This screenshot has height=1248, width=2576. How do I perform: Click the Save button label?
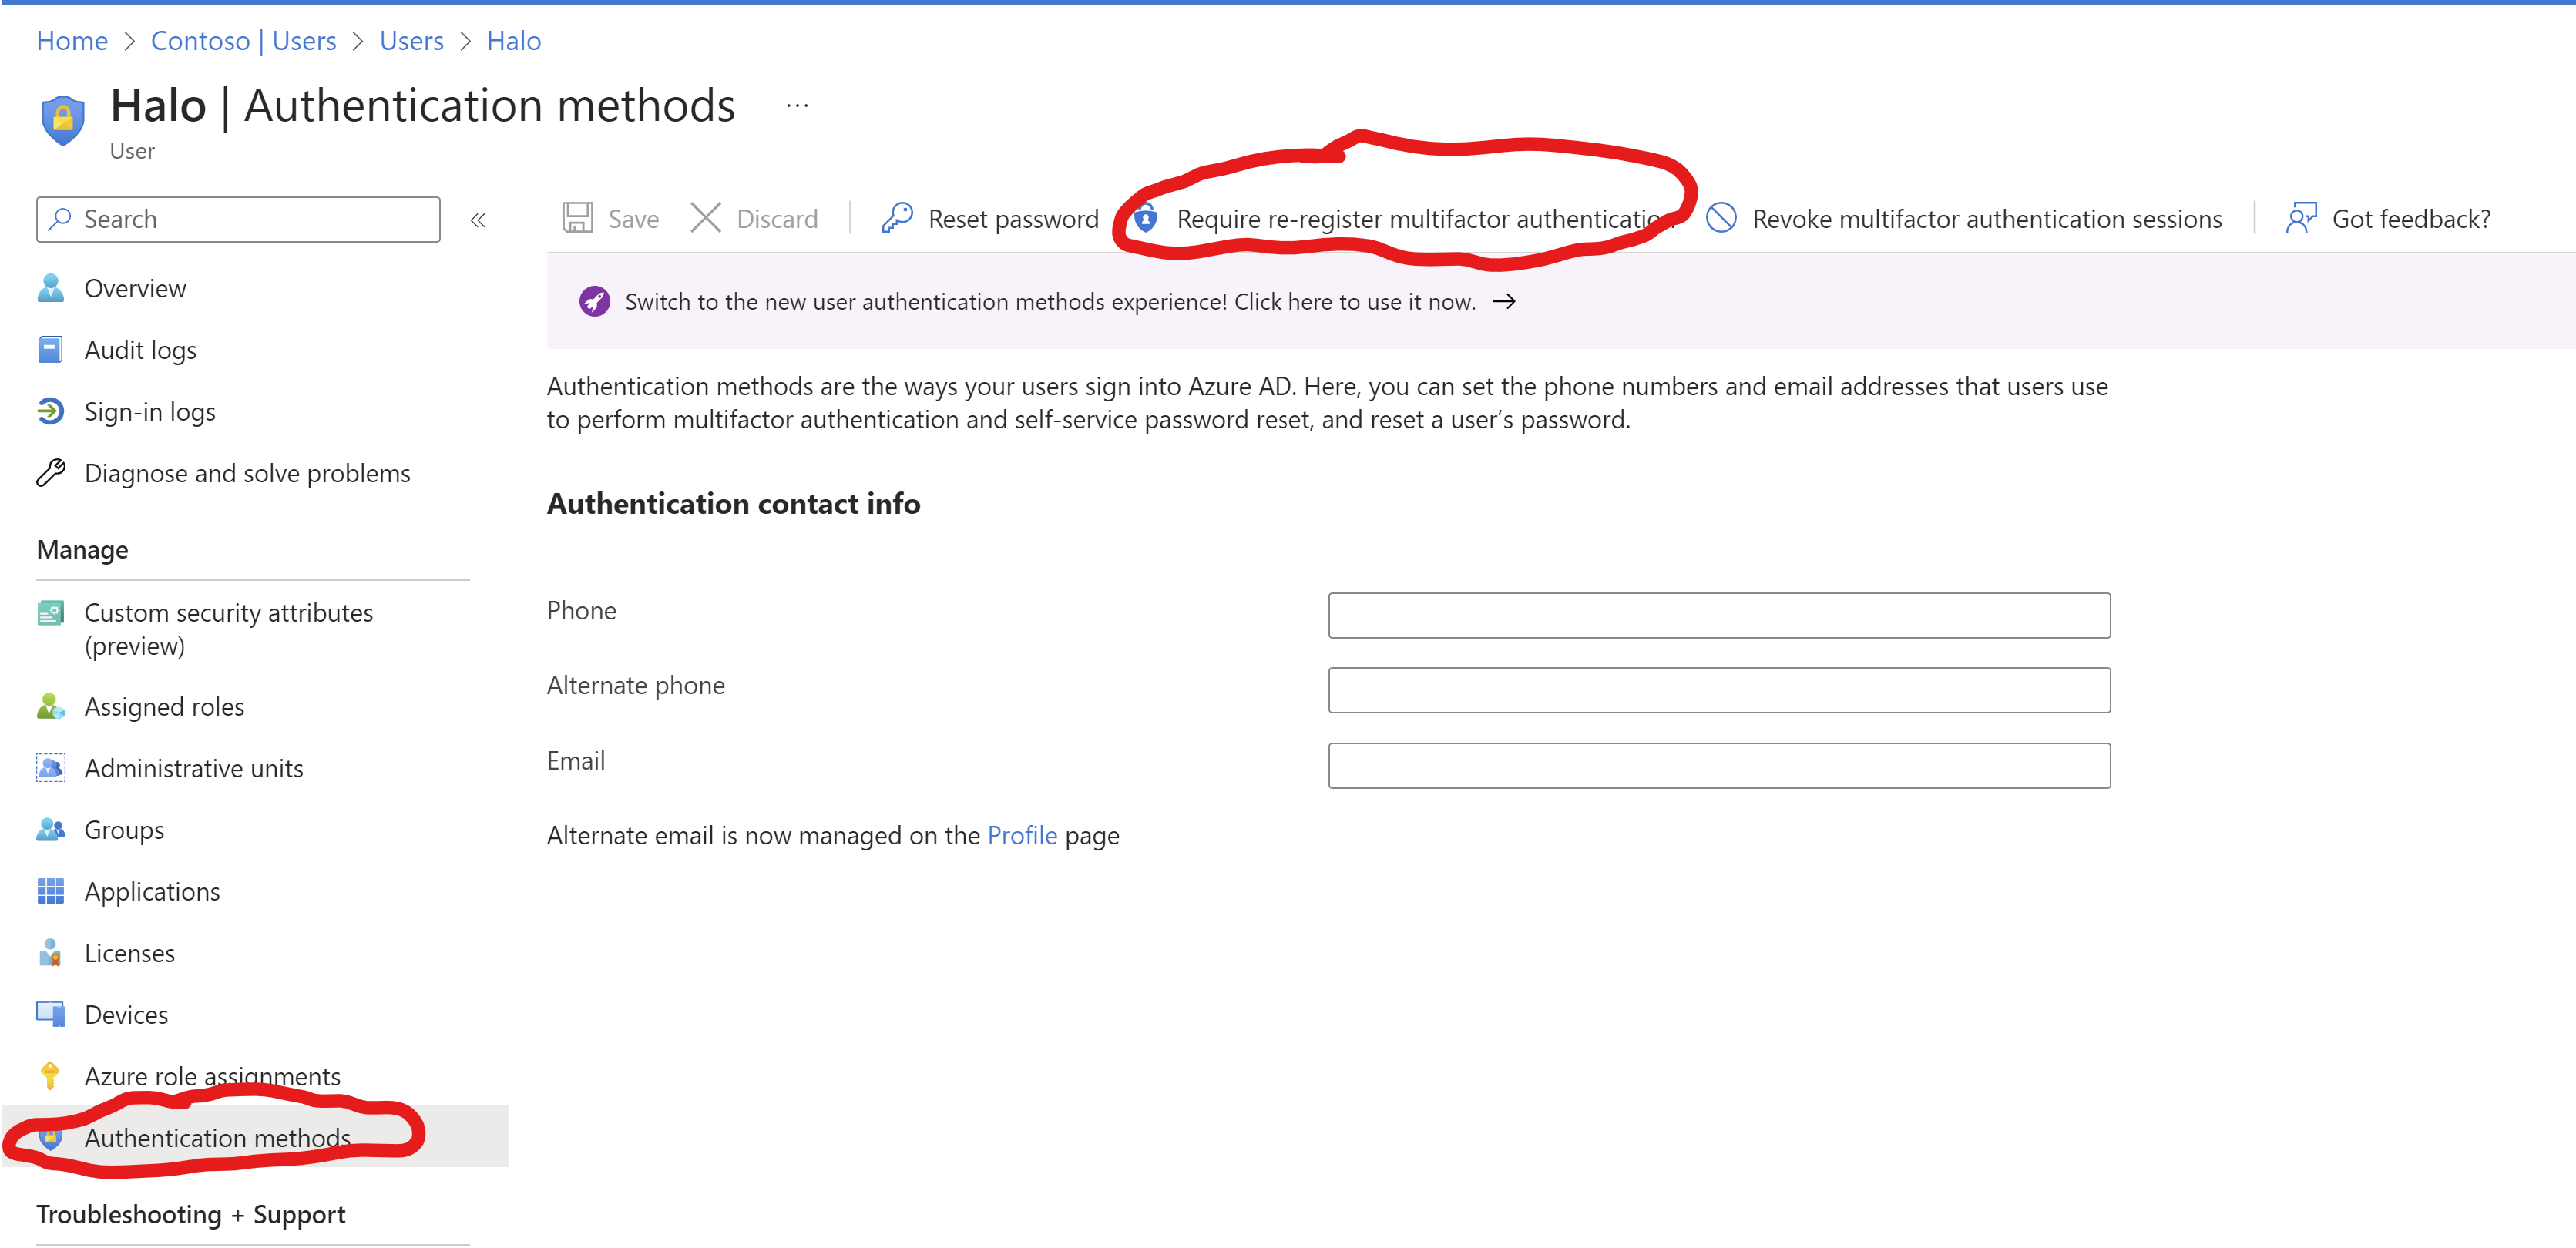[633, 219]
